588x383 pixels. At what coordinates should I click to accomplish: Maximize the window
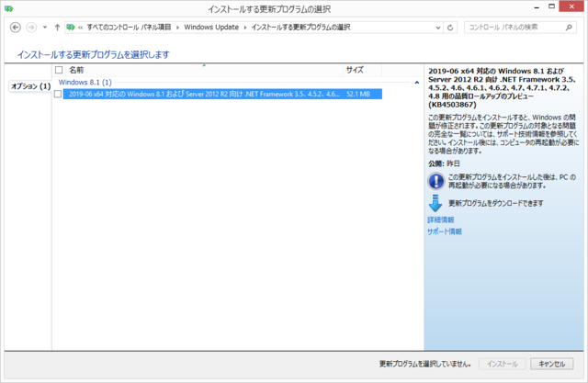click(551, 6)
